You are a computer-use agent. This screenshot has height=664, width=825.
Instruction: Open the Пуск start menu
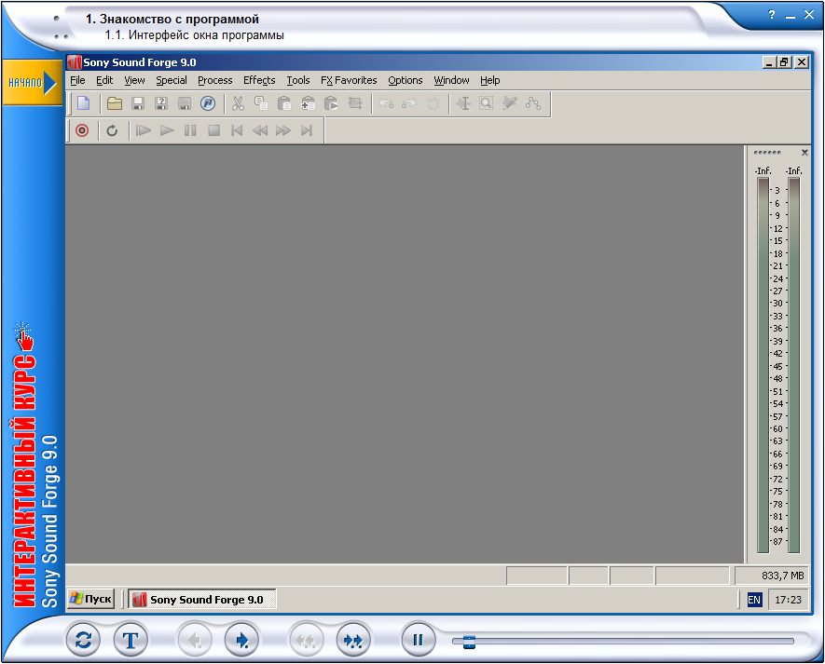coord(90,600)
